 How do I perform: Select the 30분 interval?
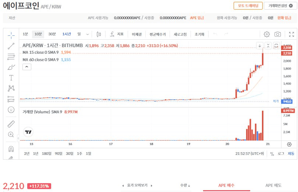click(x=52, y=34)
